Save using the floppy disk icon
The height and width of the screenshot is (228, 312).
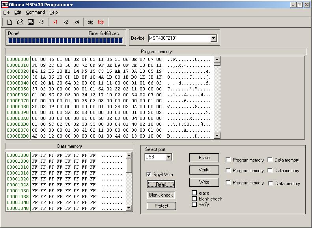pyautogui.click(x=31, y=22)
